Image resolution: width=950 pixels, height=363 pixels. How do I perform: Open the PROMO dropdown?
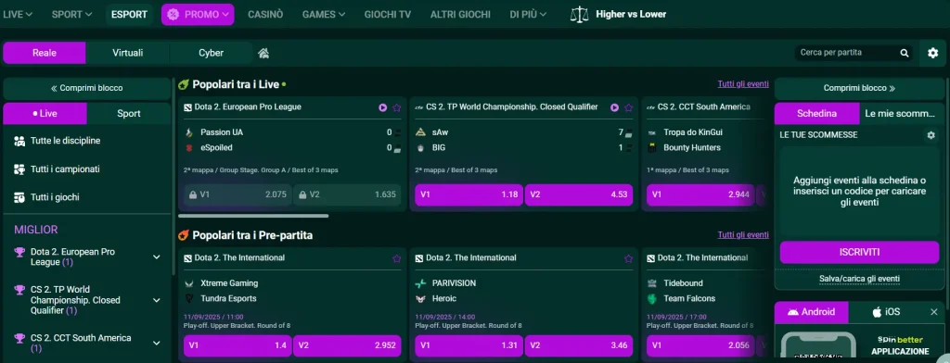click(x=198, y=15)
